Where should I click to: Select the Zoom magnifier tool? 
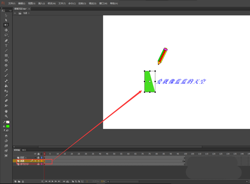(6, 116)
